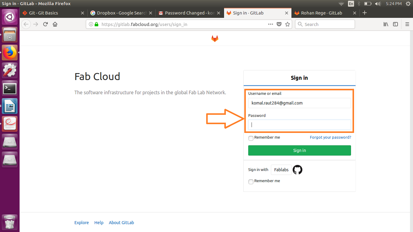Screen dimensions: 413x232
Task: Show site info via the green padlock icon
Action: pos(96,24)
